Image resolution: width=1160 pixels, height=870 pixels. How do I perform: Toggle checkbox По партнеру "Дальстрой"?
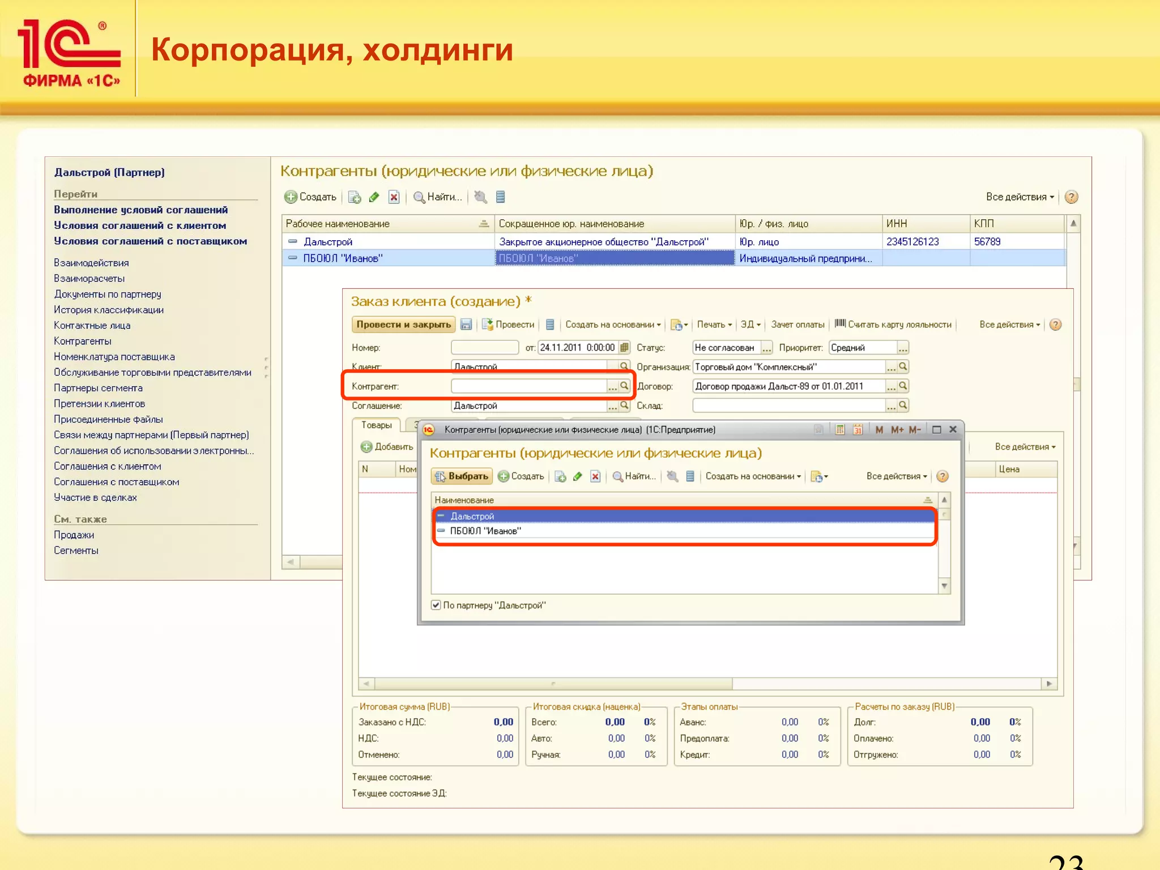pos(436,605)
